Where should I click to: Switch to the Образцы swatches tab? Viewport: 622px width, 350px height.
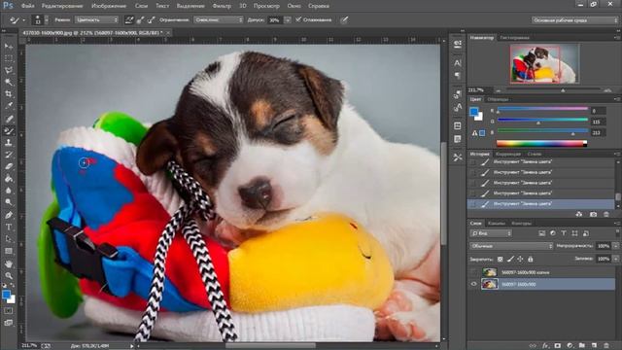[x=498, y=99]
